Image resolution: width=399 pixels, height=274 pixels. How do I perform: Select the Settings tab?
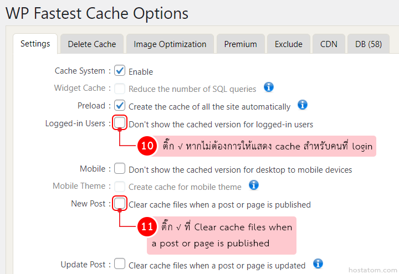click(35, 44)
